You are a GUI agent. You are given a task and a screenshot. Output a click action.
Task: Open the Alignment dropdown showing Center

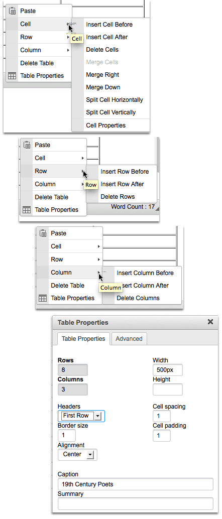[x=77, y=454]
